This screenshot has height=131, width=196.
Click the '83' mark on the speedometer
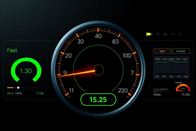pos(115,41)
